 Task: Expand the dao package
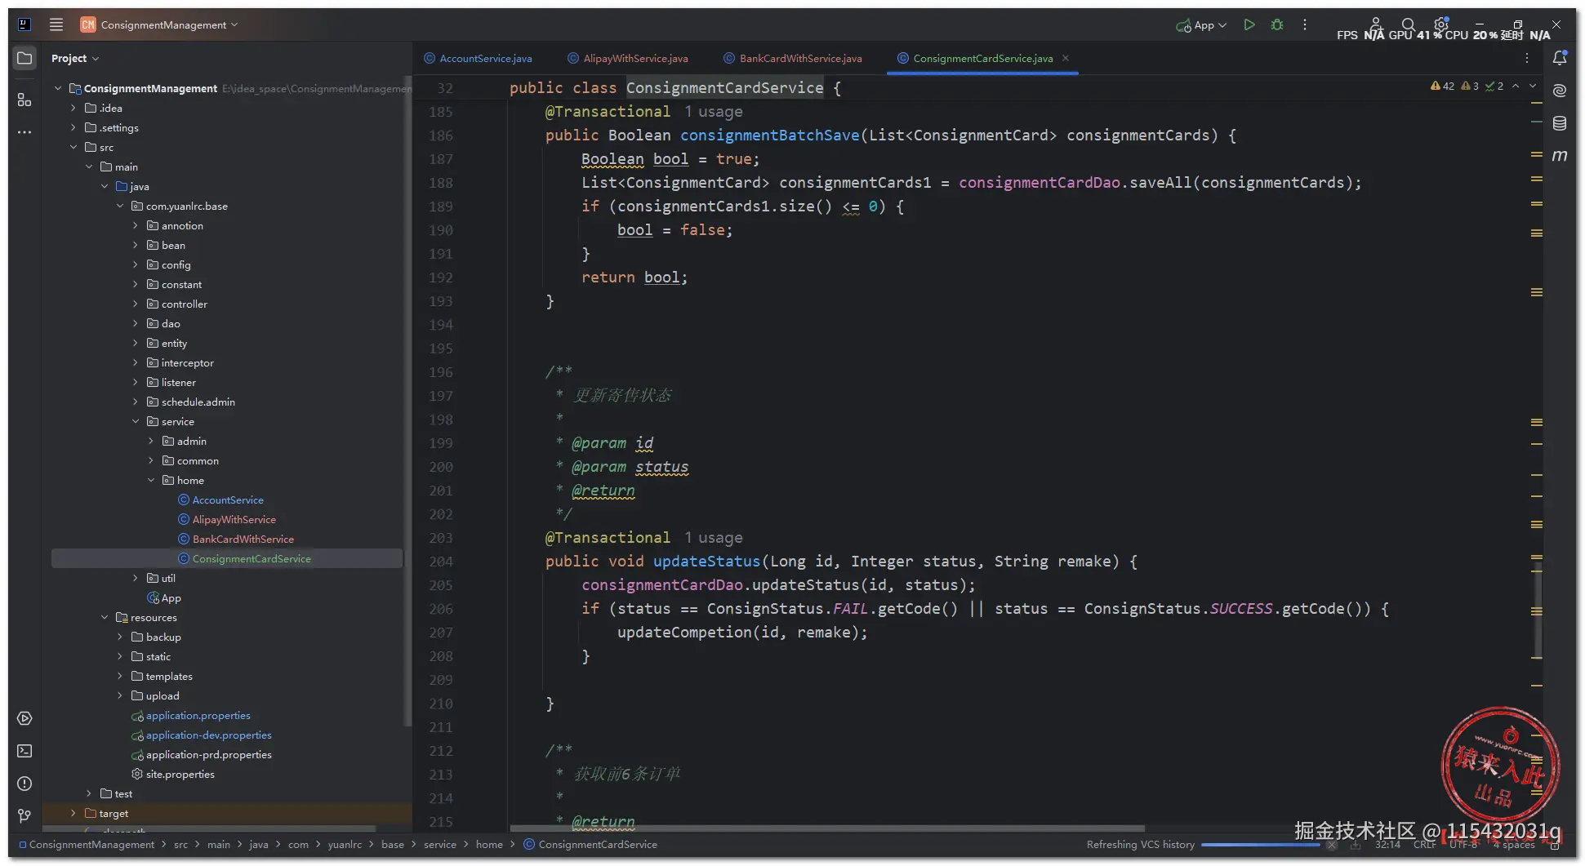click(136, 323)
